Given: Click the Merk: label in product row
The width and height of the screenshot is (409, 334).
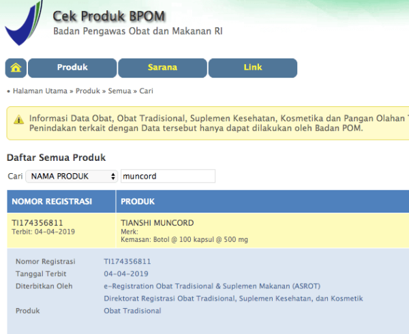Looking at the screenshot, I should [x=130, y=232].
